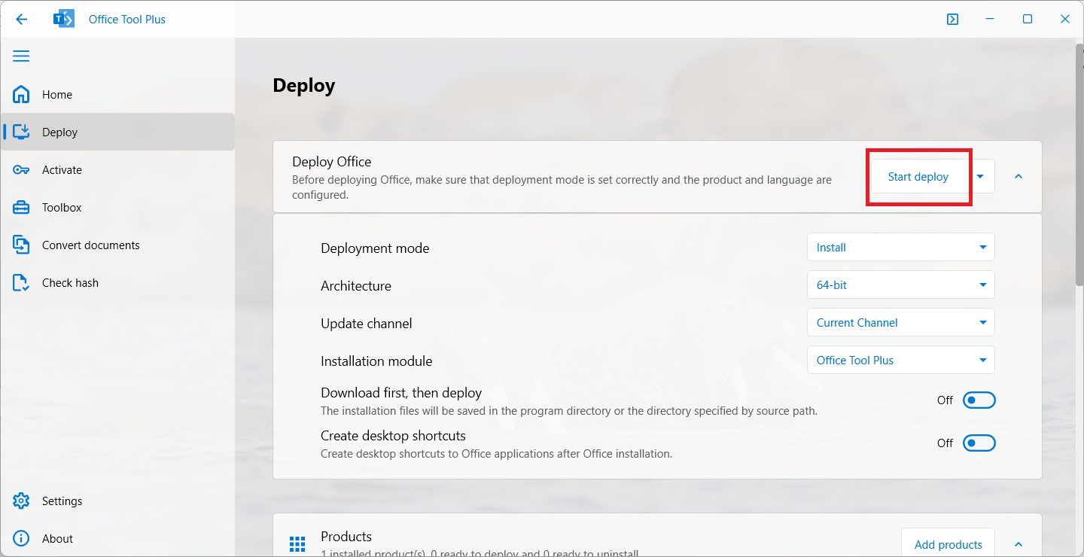The height and width of the screenshot is (557, 1084).
Task: Click the About info icon
Action: tap(21, 539)
